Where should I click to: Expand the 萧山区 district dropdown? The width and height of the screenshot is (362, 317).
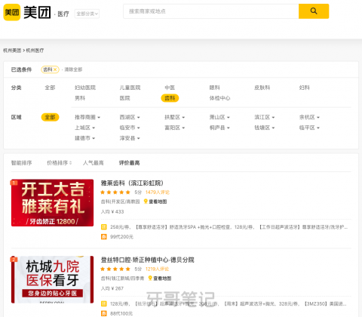click(x=219, y=117)
